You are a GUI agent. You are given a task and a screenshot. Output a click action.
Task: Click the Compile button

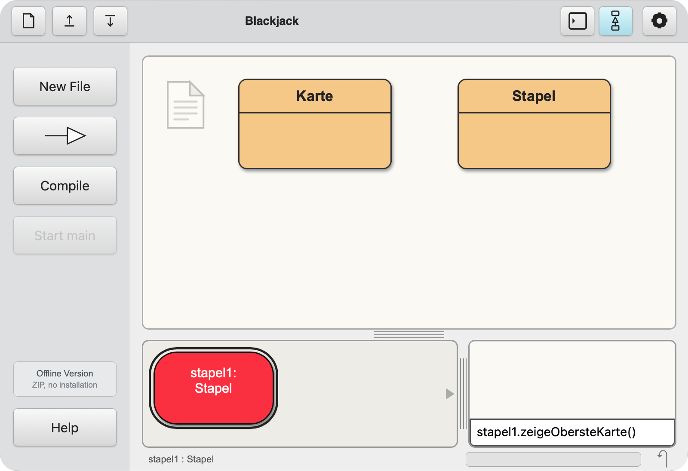65,186
